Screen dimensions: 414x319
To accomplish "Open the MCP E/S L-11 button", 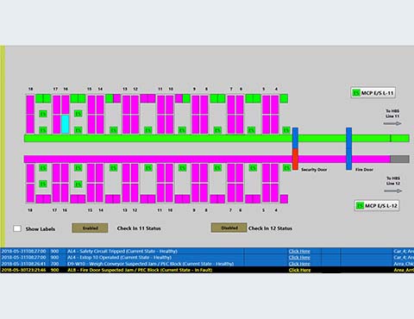I will tap(373, 93).
